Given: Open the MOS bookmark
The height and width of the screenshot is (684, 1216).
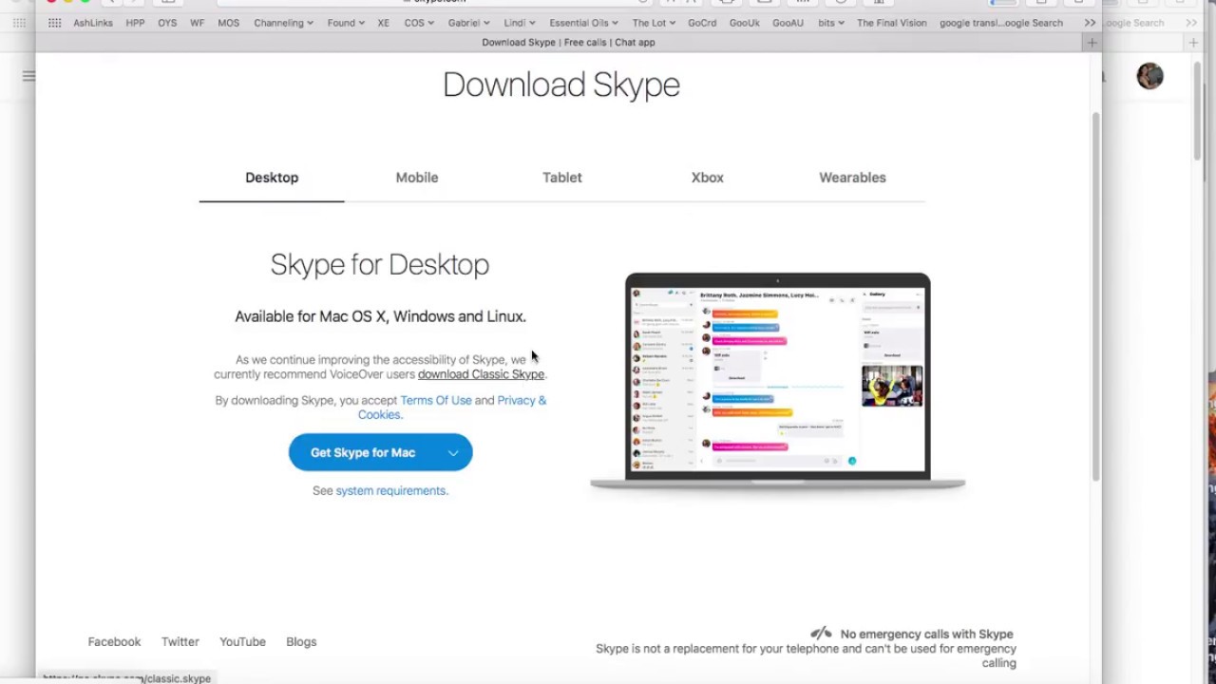Looking at the screenshot, I should coord(228,23).
